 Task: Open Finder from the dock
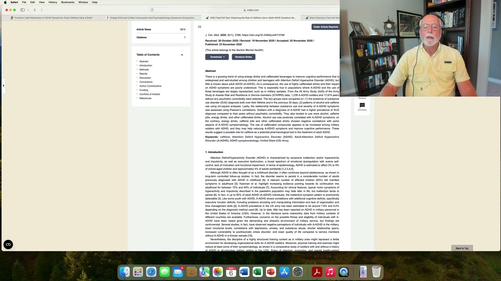coord(124,272)
